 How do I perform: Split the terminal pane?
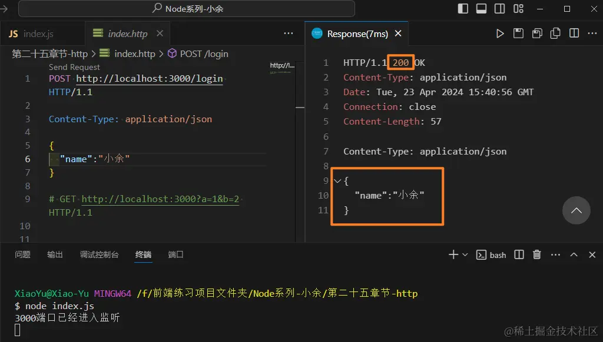[x=519, y=254]
